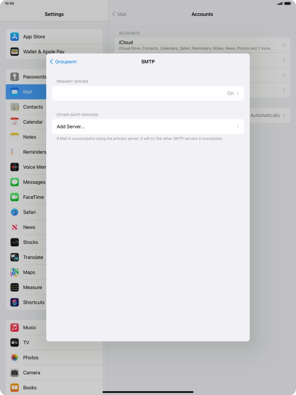
Task: Open the Translate icon
Action: click(x=15, y=257)
